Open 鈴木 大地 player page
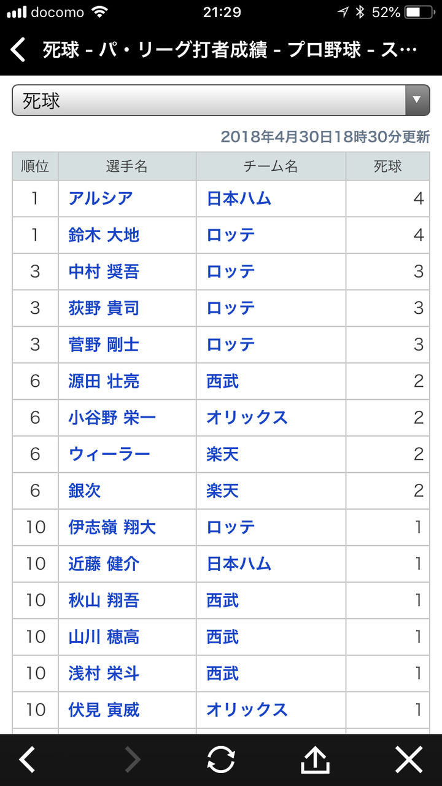The height and width of the screenshot is (786, 442). point(104,235)
